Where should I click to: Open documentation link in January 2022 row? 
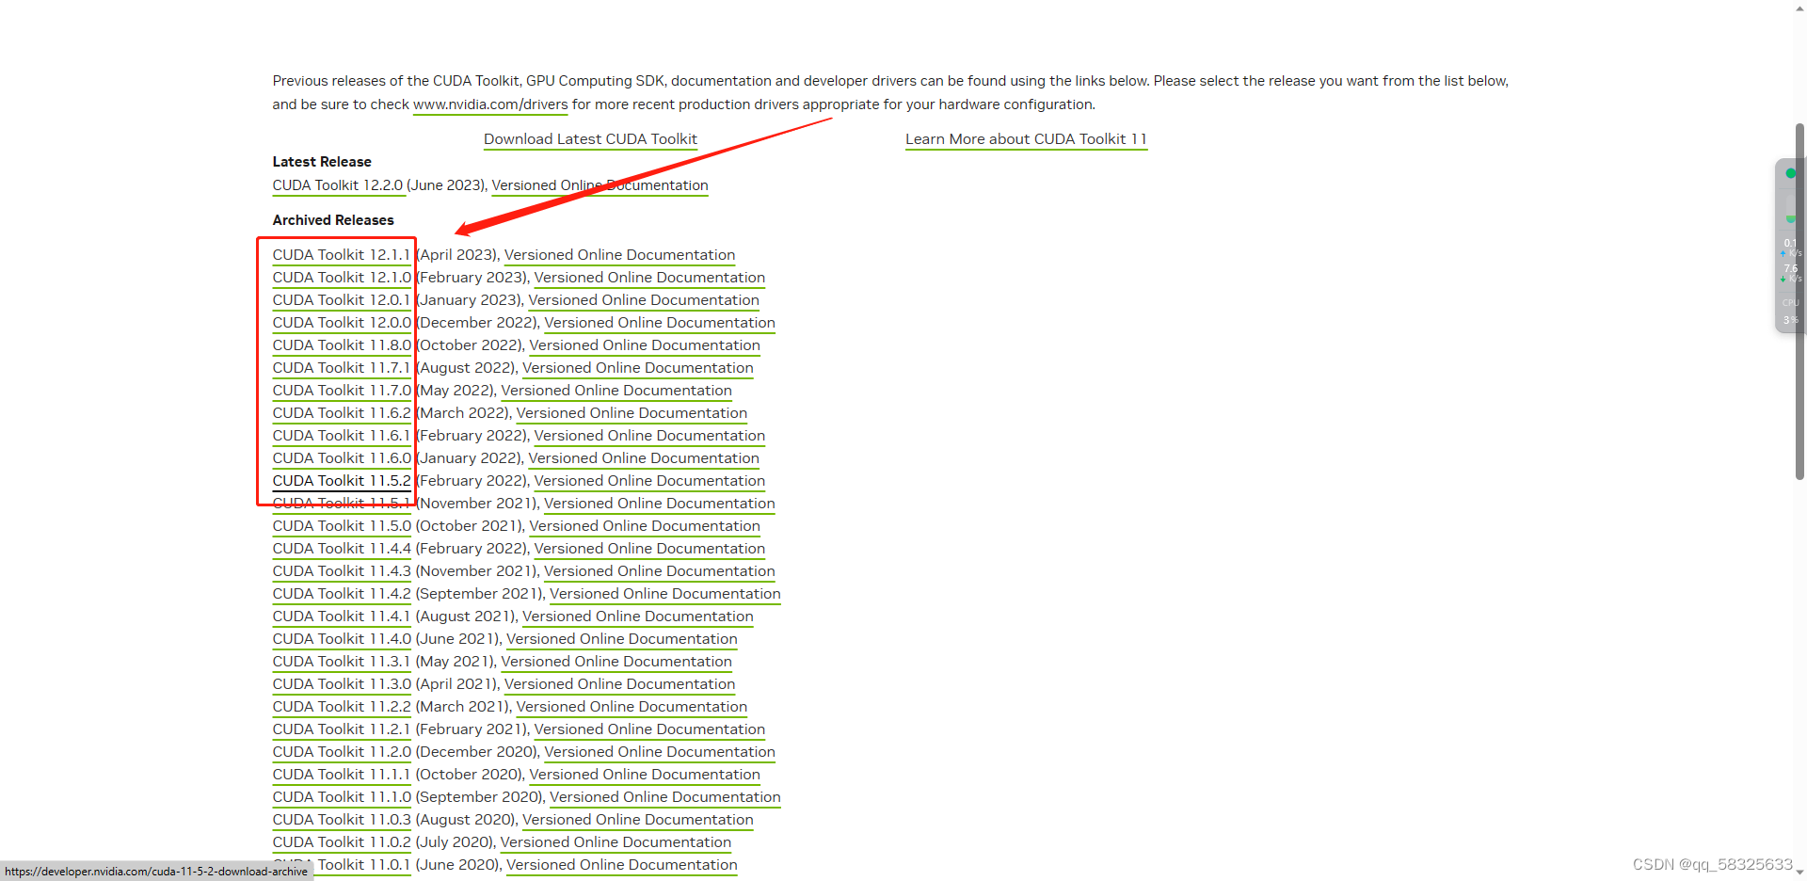[x=644, y=458]
